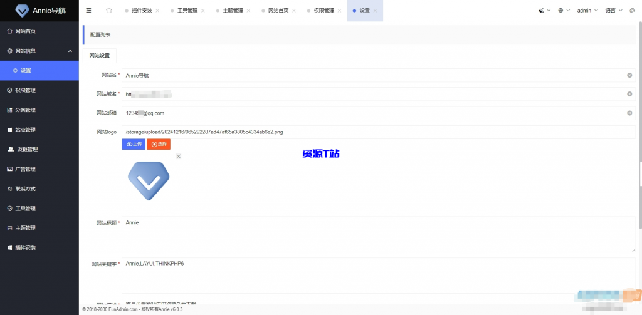This screenshot has width=642, height=315.
Task: Click the 权限管理 cube icon in sidebar
Action: point(10,90)
